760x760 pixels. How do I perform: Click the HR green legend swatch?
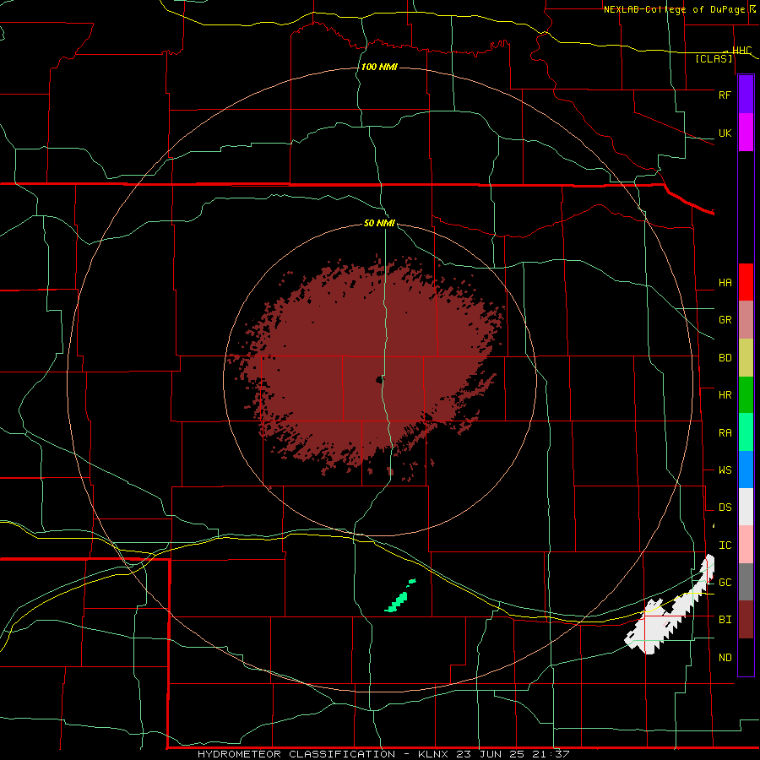pos(746,395)
